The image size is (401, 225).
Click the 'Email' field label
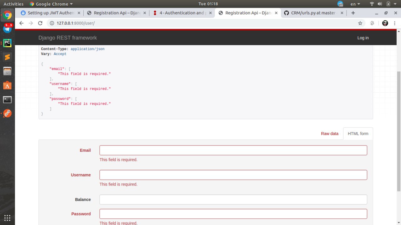(x=85, y=150)
